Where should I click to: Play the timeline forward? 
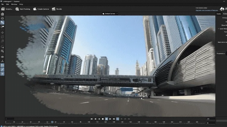tap(110, 119)
